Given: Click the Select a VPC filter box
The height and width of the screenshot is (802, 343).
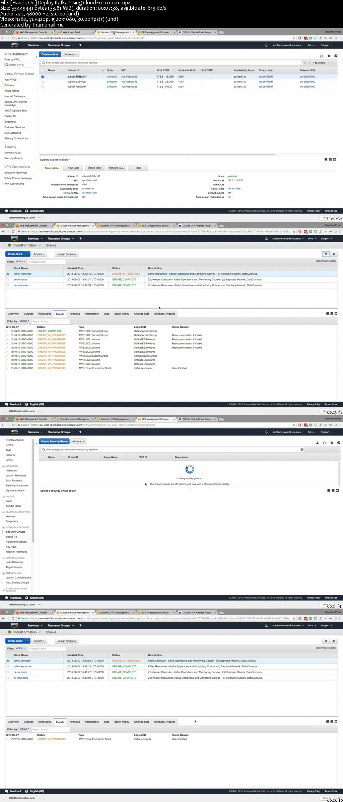Looking at the screenshot, I should coord(19,65).
